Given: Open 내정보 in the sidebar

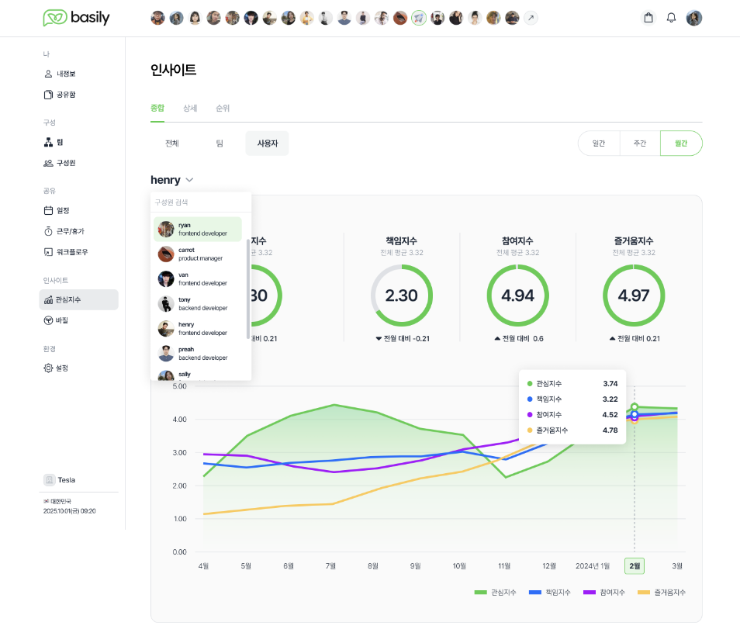Looking at the screenshot, I should tap(60, 74).
